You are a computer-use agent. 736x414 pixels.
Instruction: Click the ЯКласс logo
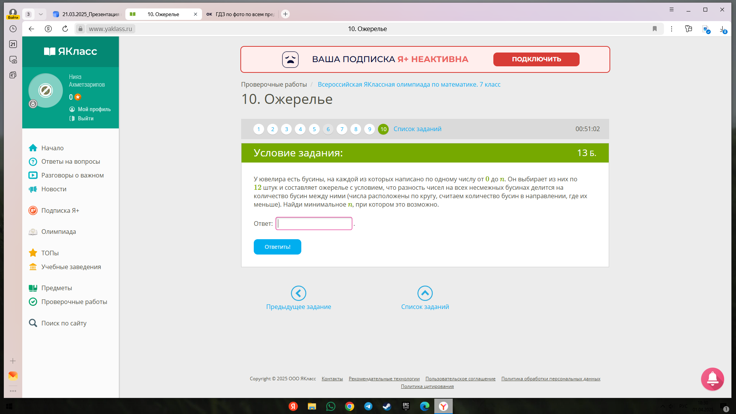71,51
